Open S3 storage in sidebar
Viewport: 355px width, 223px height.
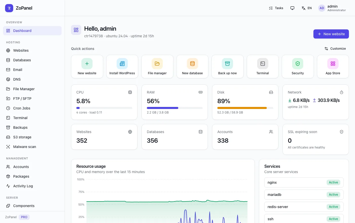pos(32,137)
